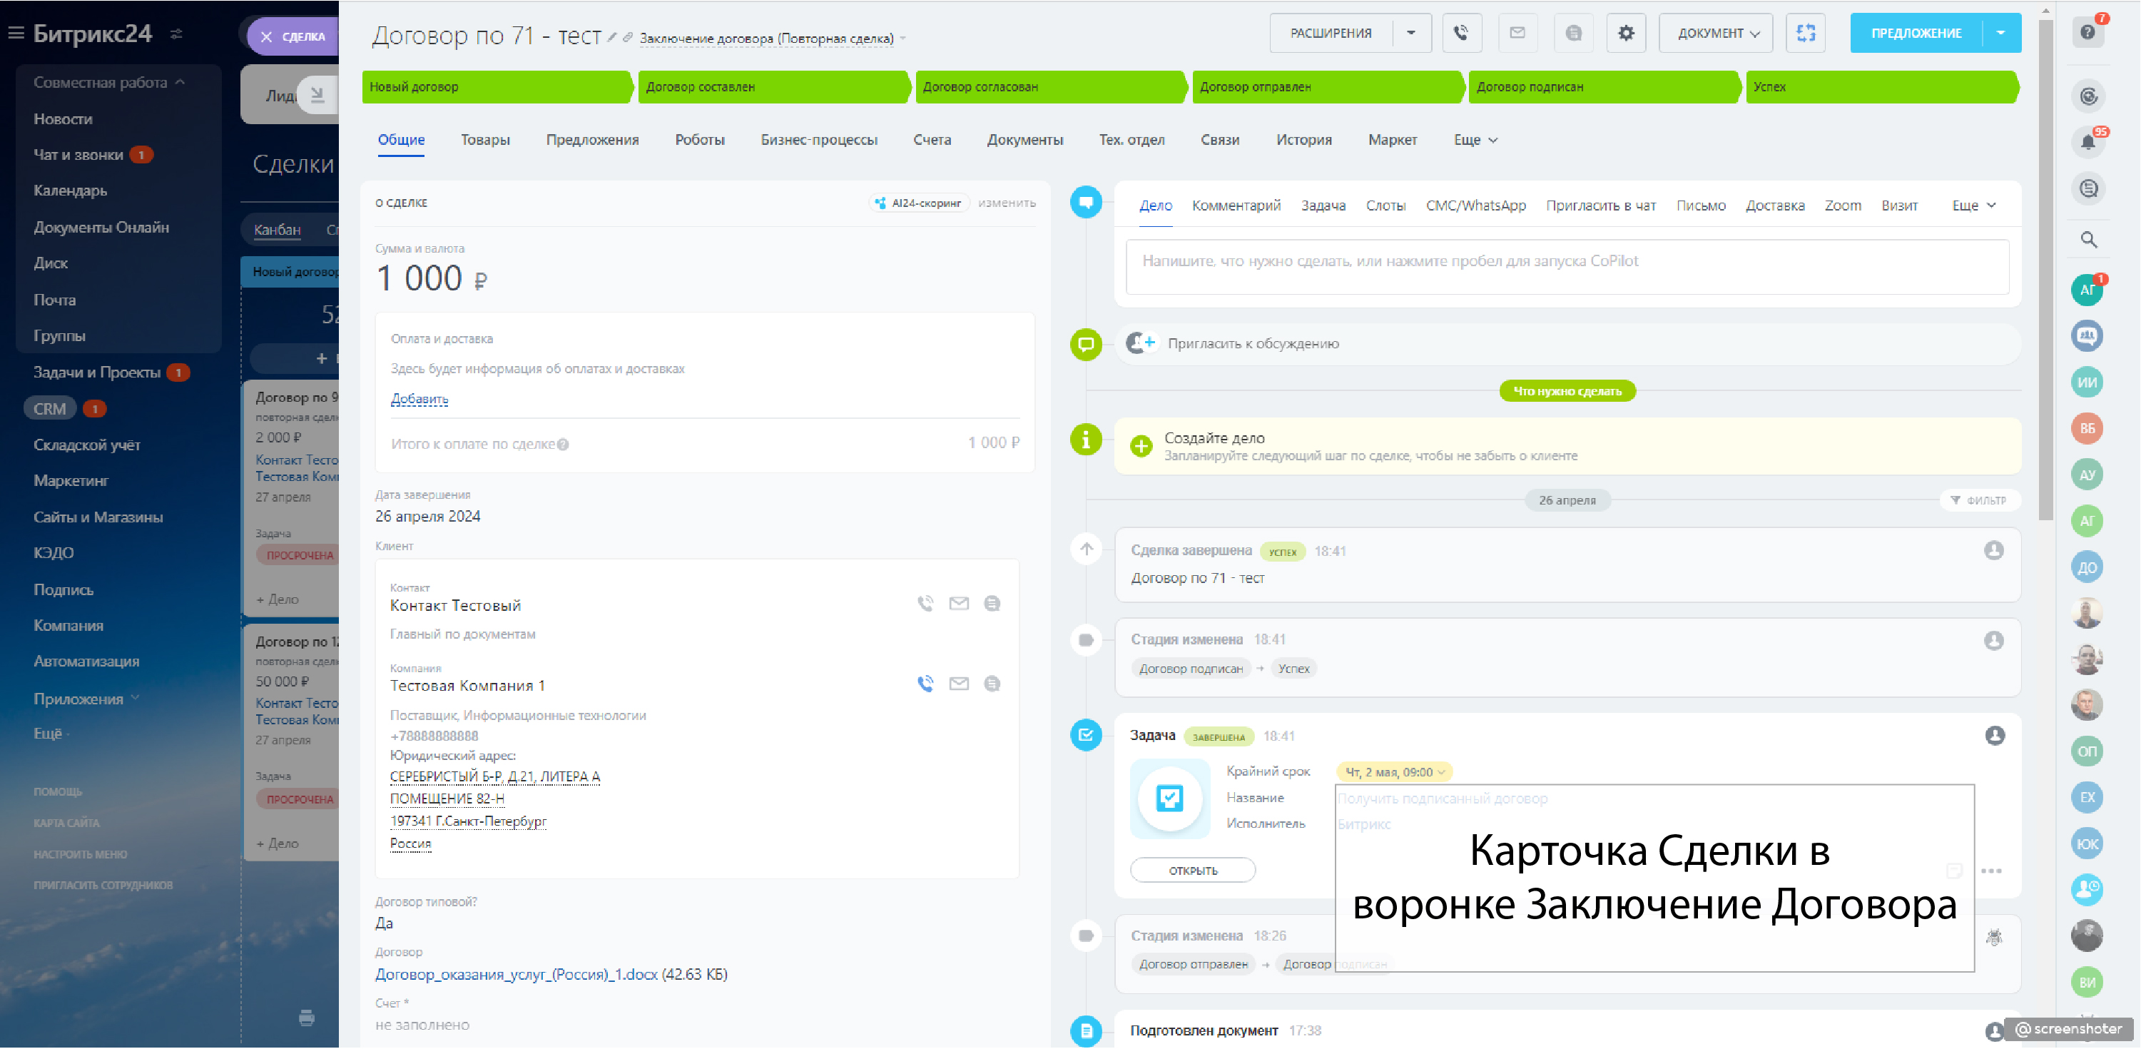The image size is (2141, 1049).
Task: Open the Комментарий tab in timeline
Action: point(1236,206)
